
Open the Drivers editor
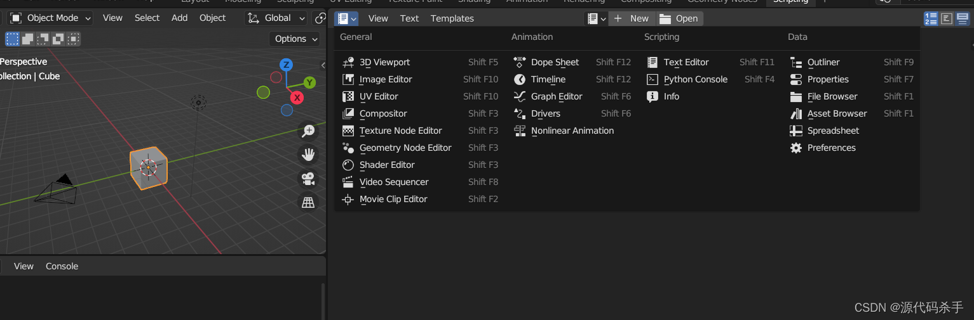click(572, 113)
